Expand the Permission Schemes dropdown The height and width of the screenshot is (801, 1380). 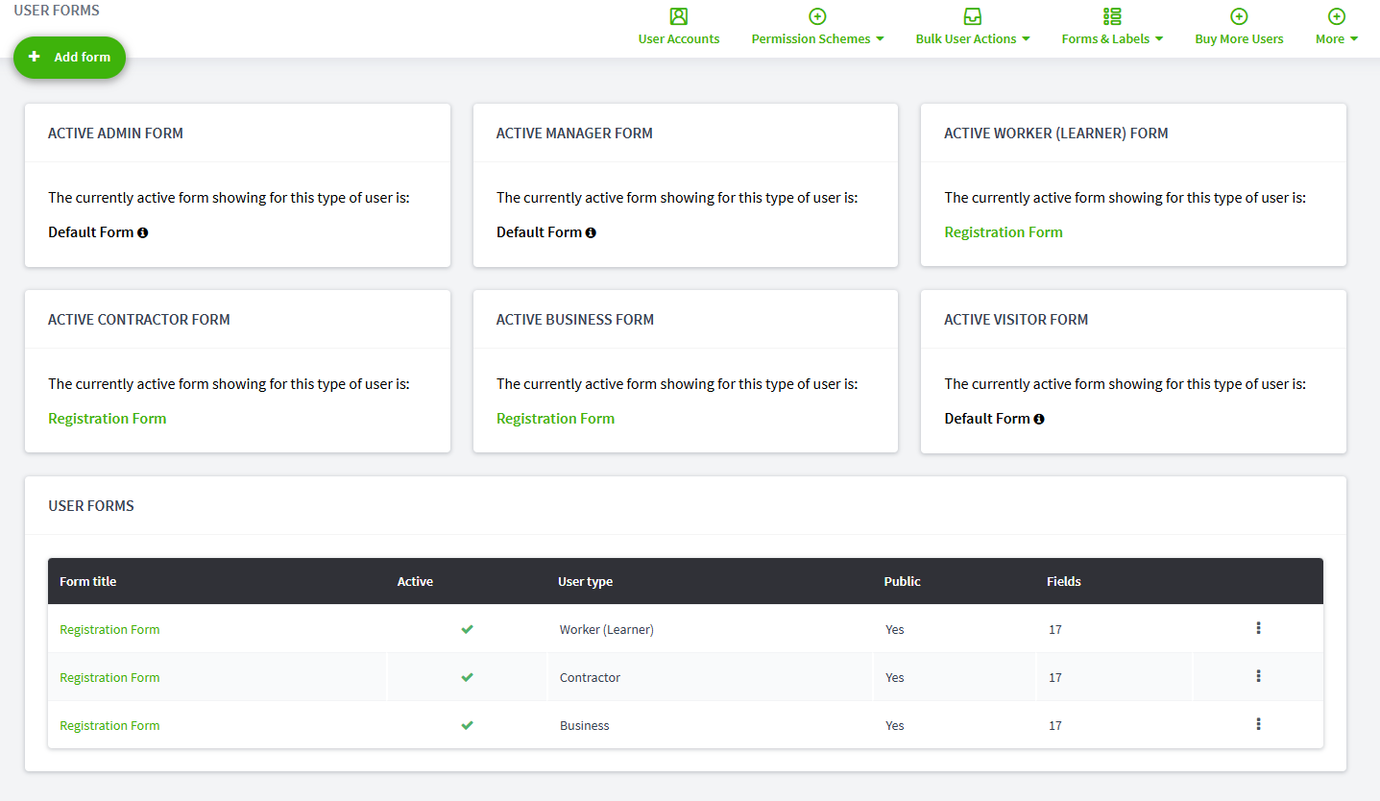tap(817, 38)
